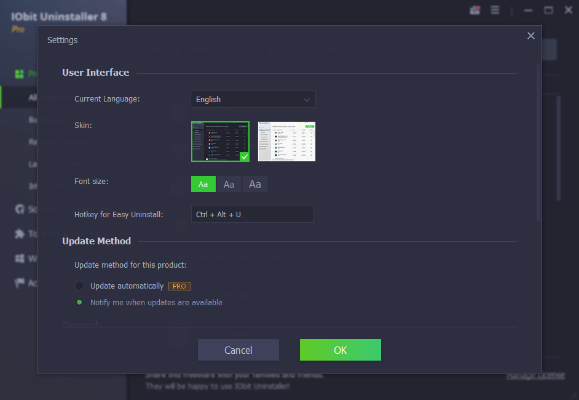Select Notify me when updates are available

[79, 302]
